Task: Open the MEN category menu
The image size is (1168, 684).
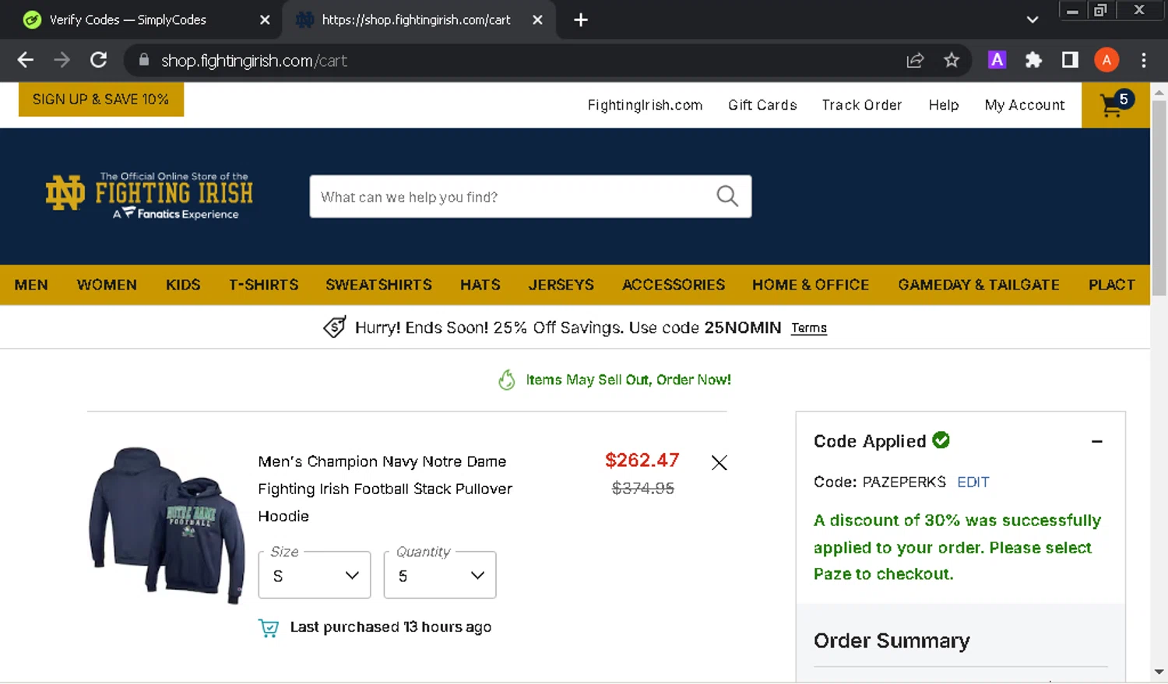Action: pyautogui.click(x=31, y=285)
